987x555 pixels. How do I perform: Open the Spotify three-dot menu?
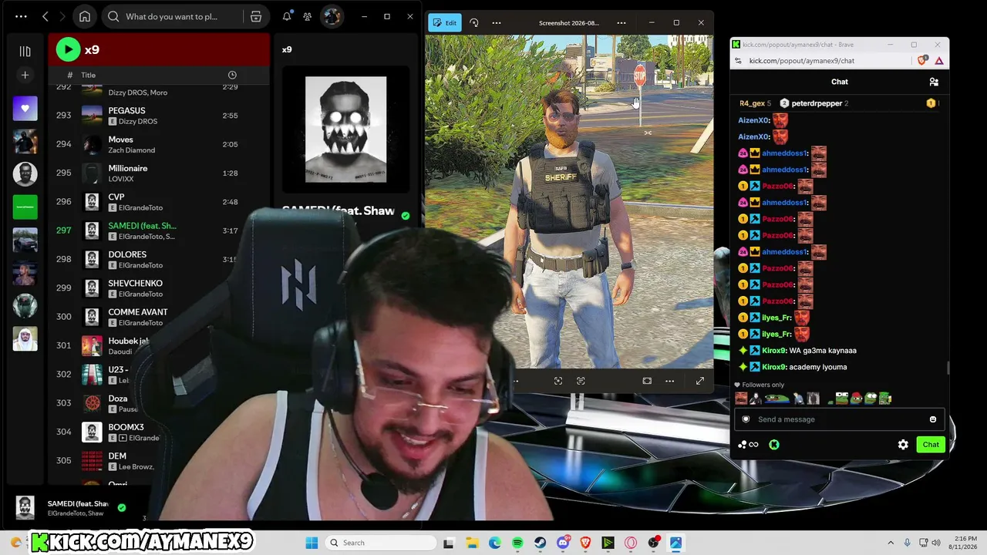[21, 16]
